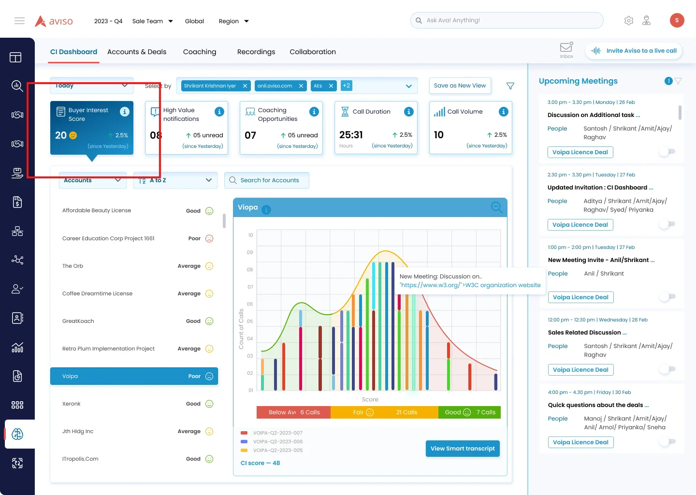Open the A to Z sort dropdown

[x=175, y=180]
